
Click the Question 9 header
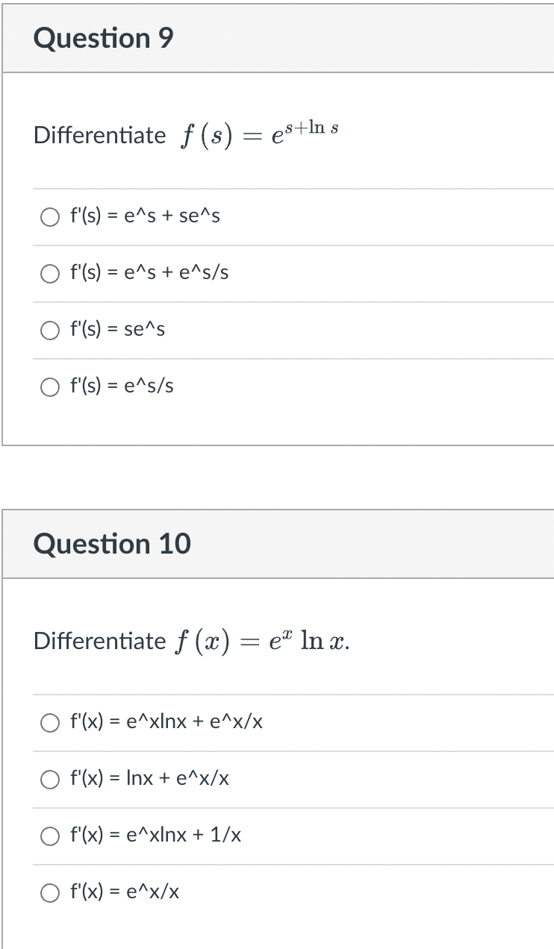(x=103, y=38)
